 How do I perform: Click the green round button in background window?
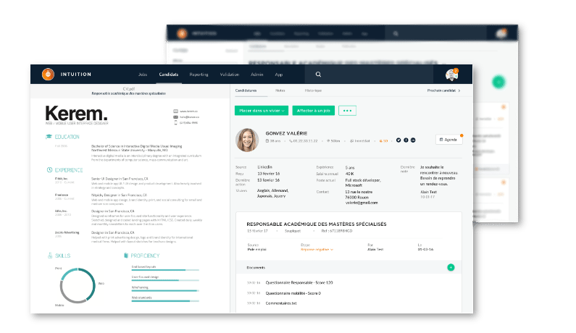[x=498, y=82]
